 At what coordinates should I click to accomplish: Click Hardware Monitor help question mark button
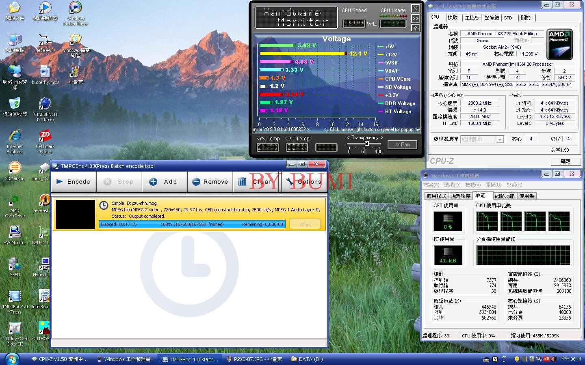pyautogui.click(x=415, y=28)
